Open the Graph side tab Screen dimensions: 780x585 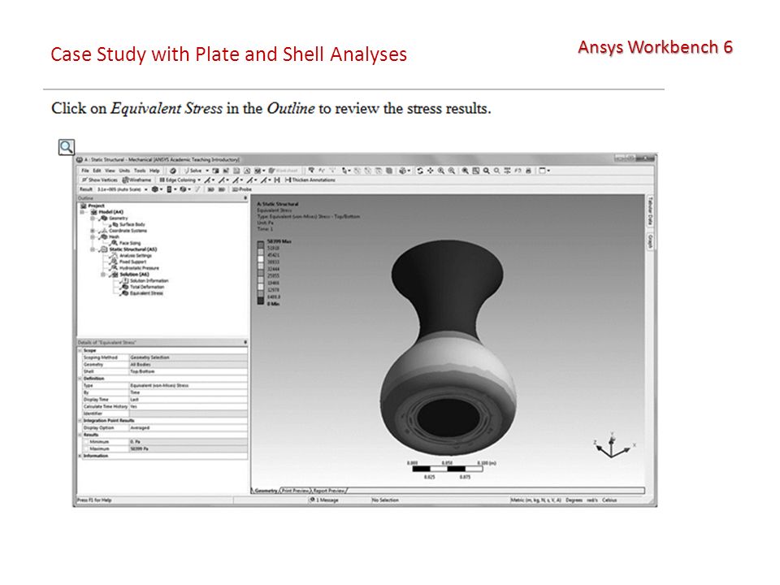[650, 242]
